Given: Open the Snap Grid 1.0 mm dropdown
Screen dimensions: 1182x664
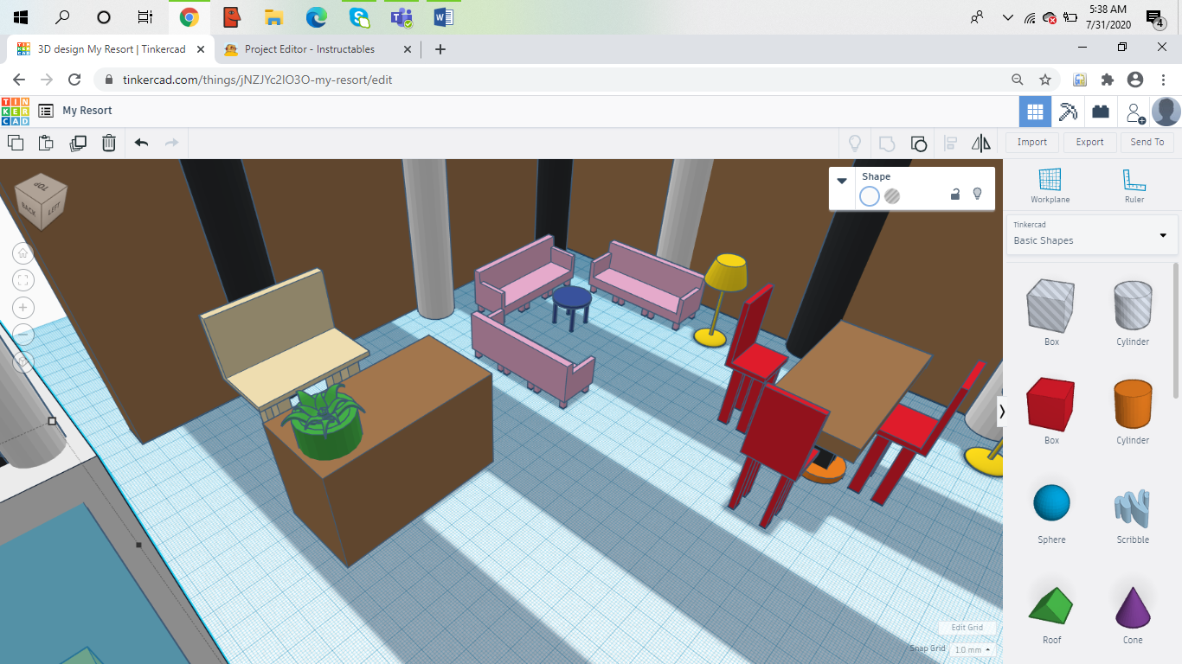Looking at the screenshot, I should tap(972, 649).
